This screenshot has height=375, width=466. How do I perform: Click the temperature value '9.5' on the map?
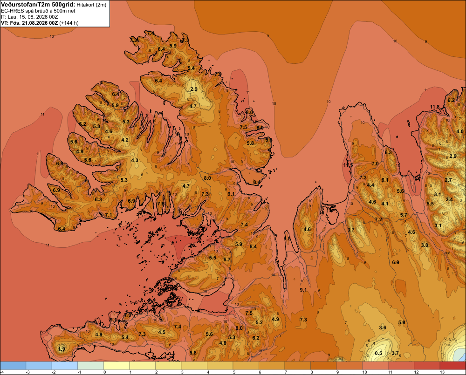coord(287,239)
